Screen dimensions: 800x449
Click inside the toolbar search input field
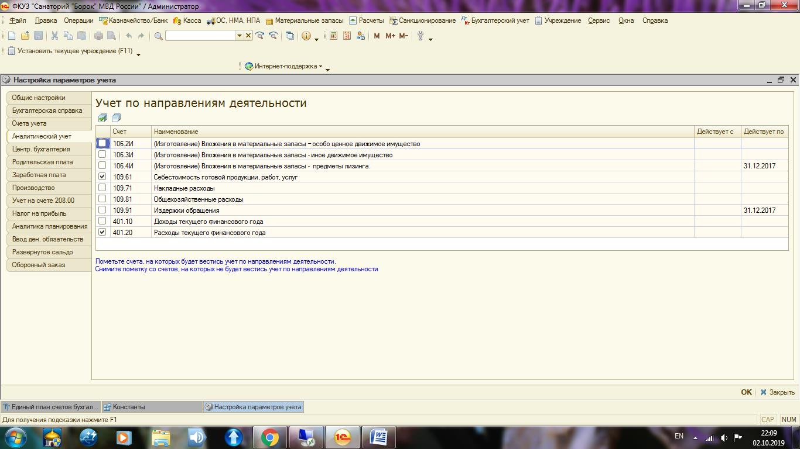[x=200, y=36]
